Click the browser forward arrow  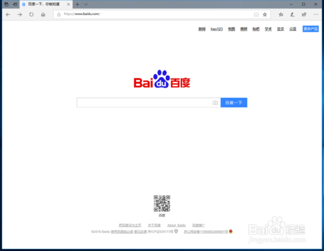click(x=19, y=14)
